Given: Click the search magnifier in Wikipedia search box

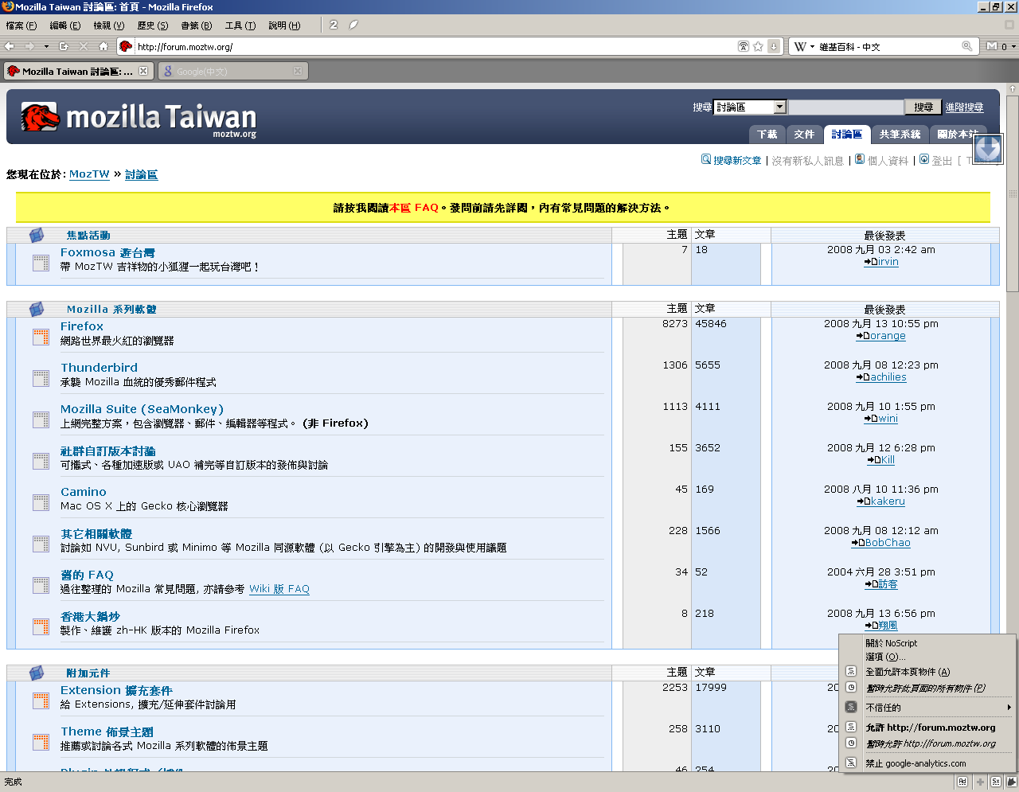Looking at the screenshot, I should 966,46.
